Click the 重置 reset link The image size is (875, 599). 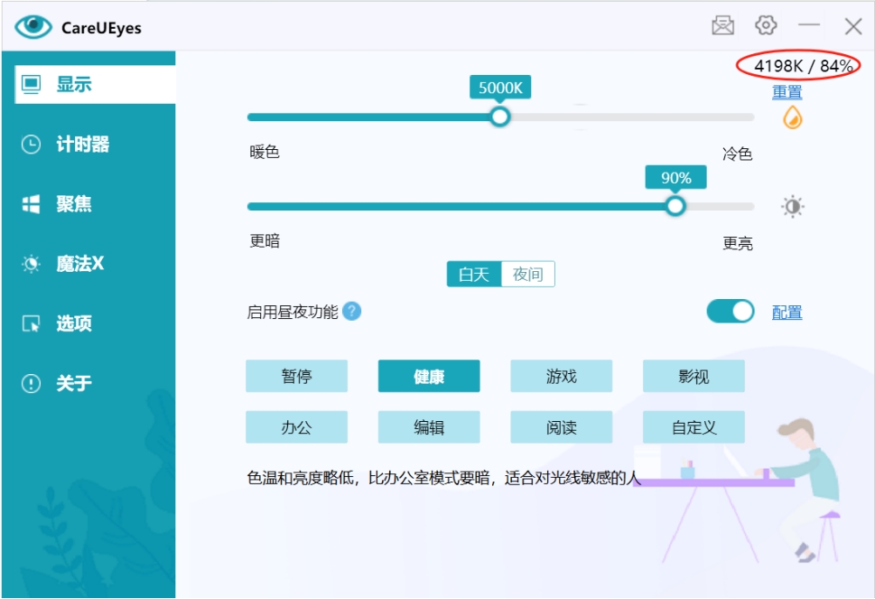point(787,92)
